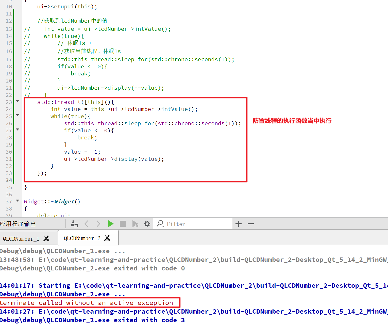388x324 pixels.
Task: Go to the next output item arrow
Action: (98, 224)
